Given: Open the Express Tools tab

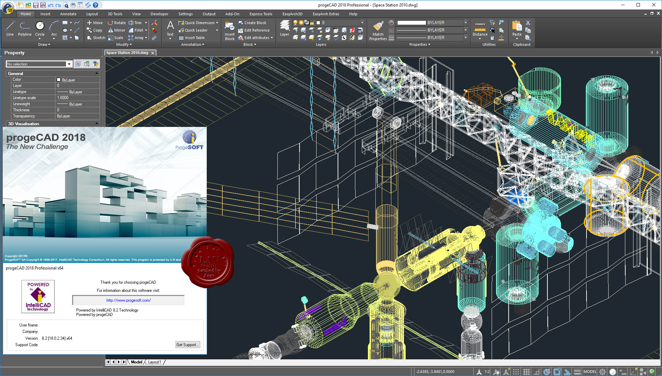Looking at the screenshot, I should tap(261, 14).
